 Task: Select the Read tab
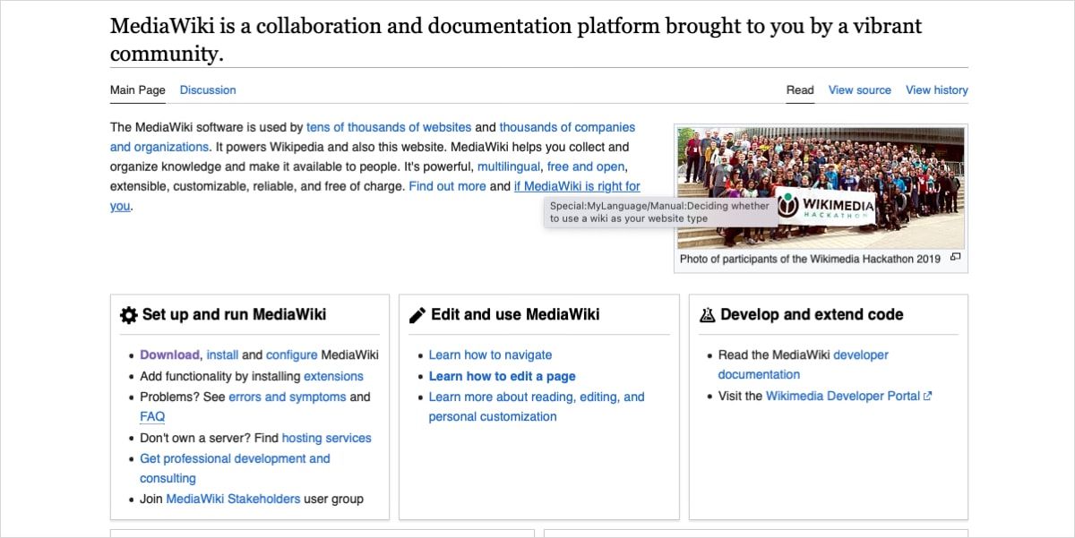[x=799, y=90]
